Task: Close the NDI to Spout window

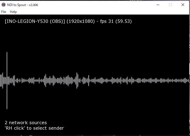Action: click(183, 5)
